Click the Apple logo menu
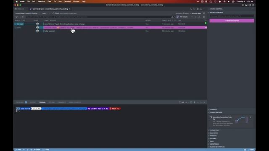 point(17,1)
